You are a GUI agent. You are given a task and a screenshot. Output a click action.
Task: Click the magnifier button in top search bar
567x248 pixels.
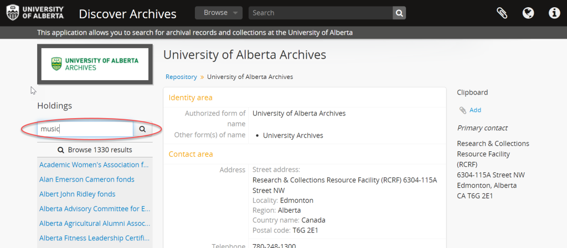(x=399, y=13)
